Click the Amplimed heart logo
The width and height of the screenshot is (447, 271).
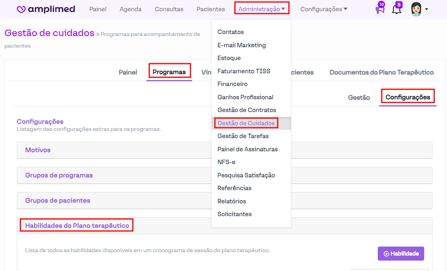click(x=22, y=9)
